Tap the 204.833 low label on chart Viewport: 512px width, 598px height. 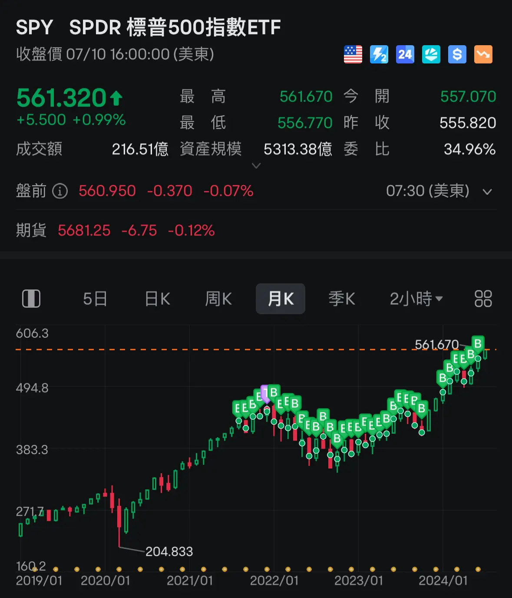[x=169, y=551]
